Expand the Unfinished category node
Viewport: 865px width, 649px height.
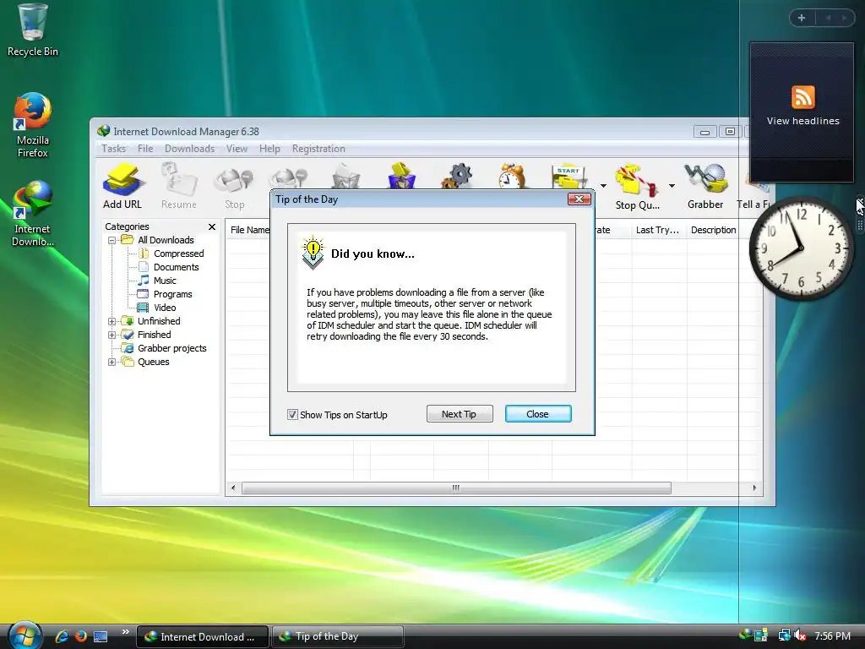click(112, 322)
